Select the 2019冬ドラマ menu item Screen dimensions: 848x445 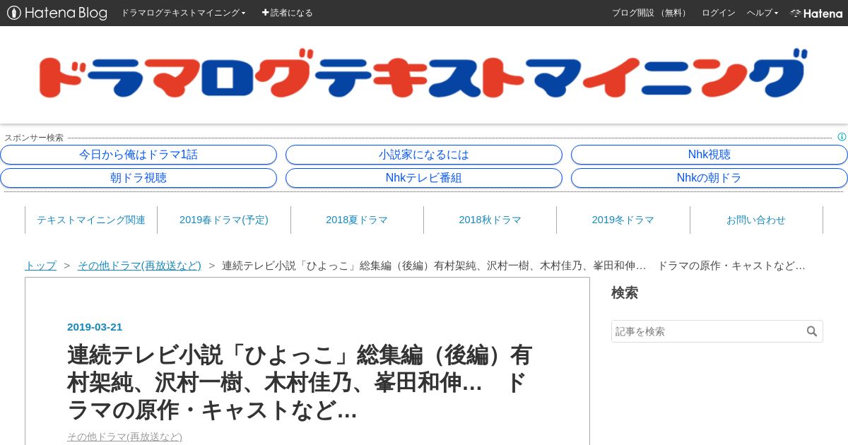[623, 220]
